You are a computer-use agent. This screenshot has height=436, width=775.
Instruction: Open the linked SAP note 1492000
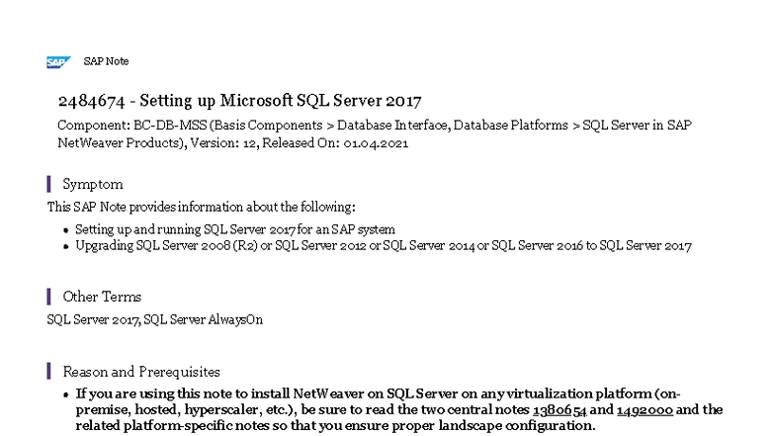646,409
